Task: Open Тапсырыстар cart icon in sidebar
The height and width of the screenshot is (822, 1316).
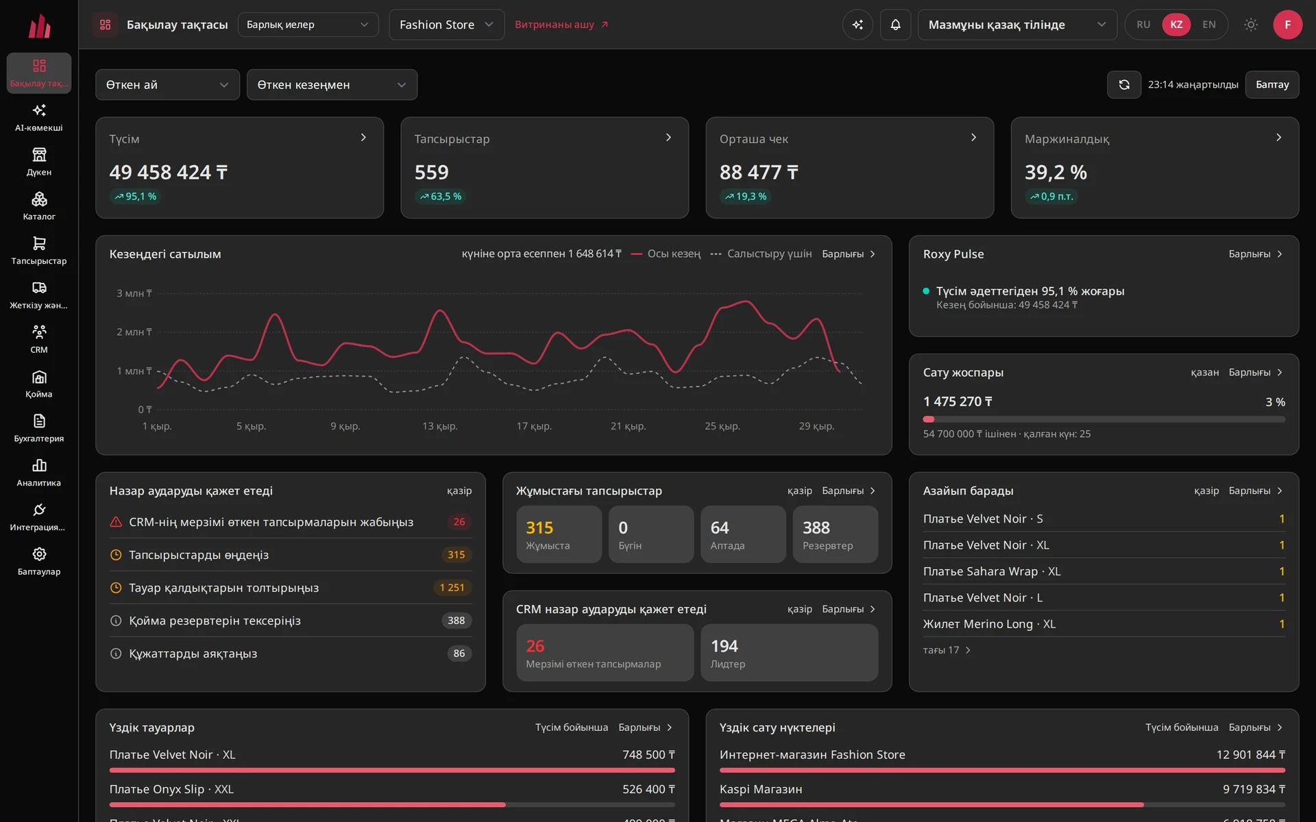Action: click(x=39, y=251)
